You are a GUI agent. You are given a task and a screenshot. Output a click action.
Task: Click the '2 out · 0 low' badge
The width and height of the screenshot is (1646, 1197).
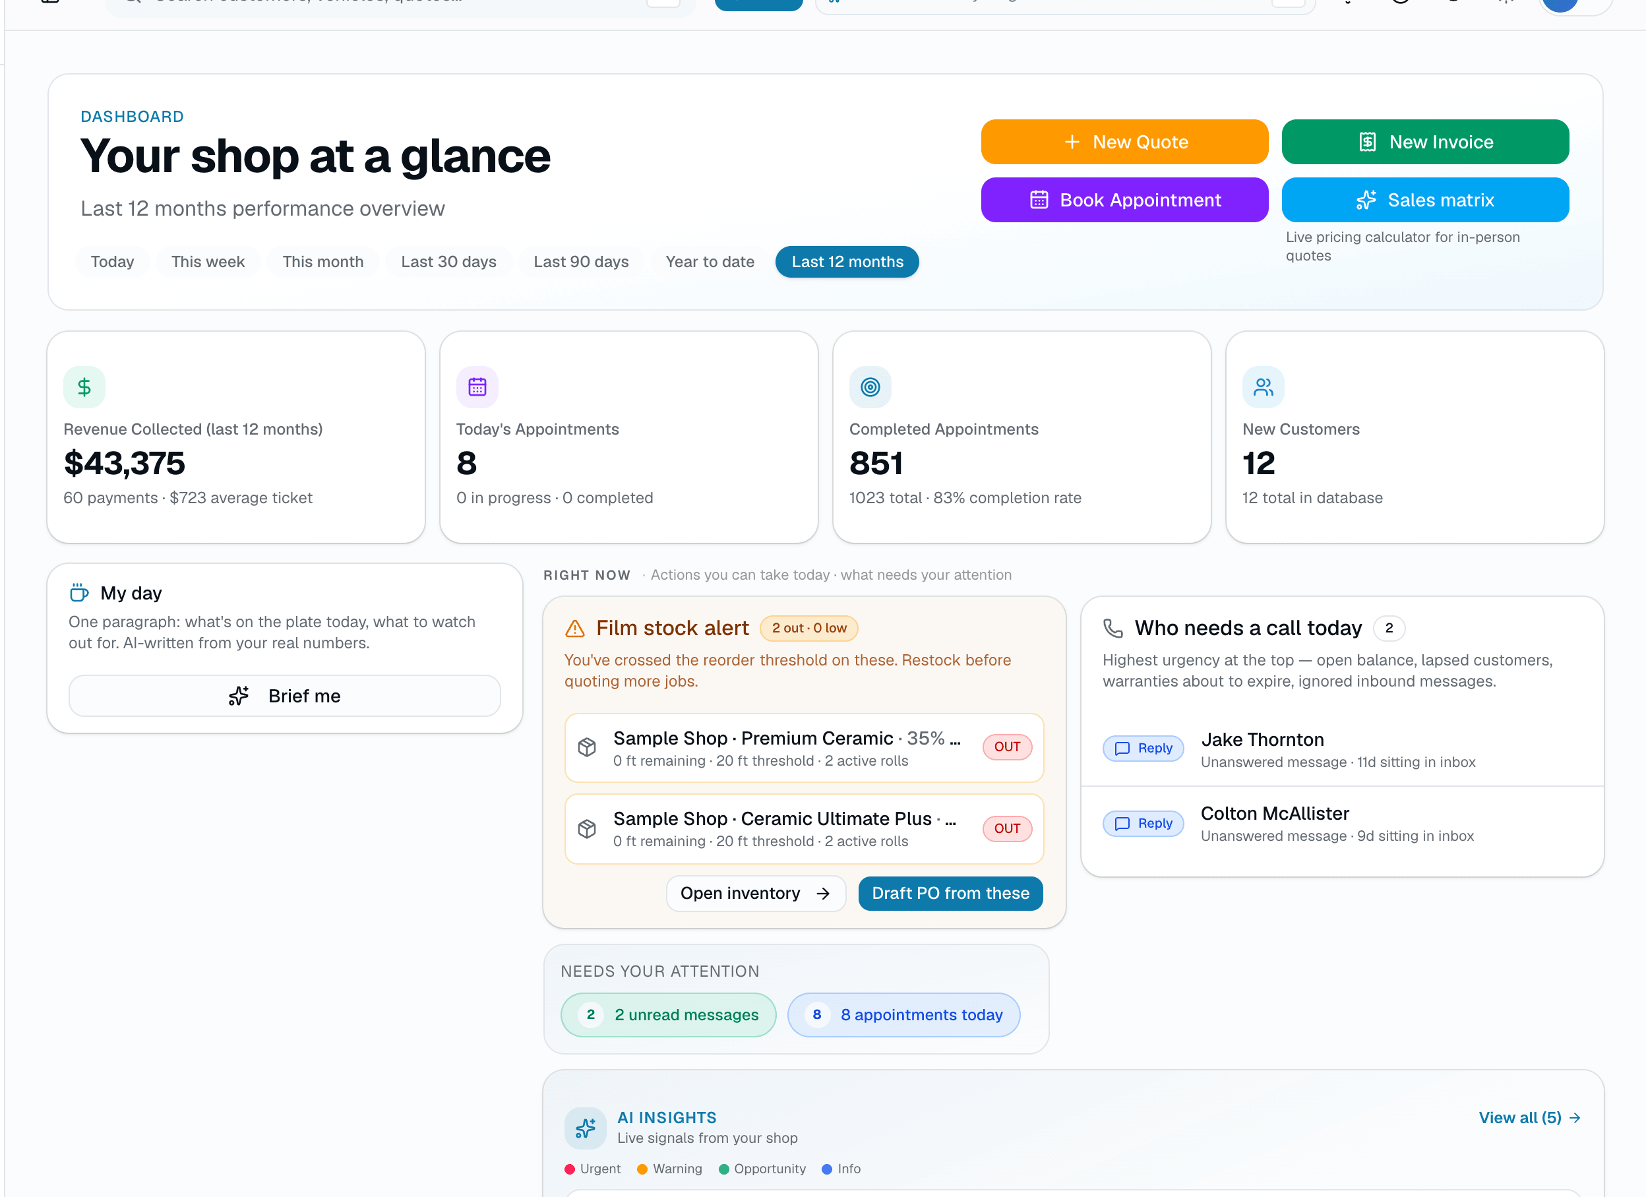tap(809, 629)
